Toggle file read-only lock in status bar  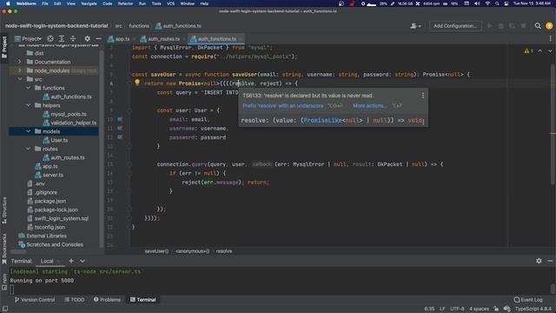(x=496, y=309)
